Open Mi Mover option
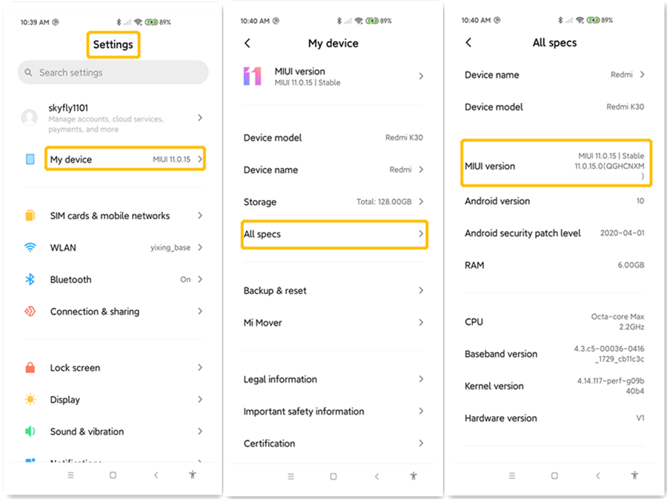Viewport: 667px width, 499px height. point(334,323)
